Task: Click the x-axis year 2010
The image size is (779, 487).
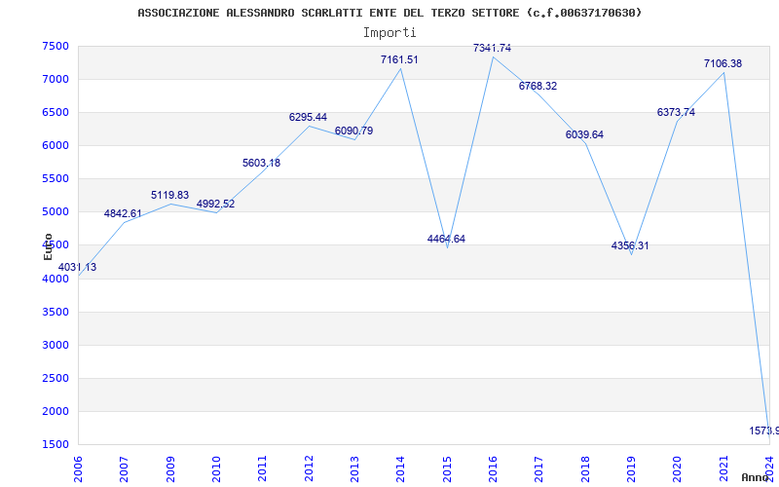Action: (216, 468)
